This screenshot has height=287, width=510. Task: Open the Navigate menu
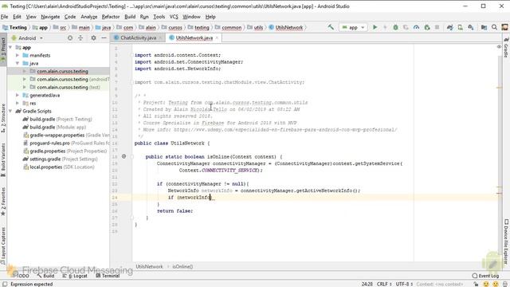click(x=50, y=17)
